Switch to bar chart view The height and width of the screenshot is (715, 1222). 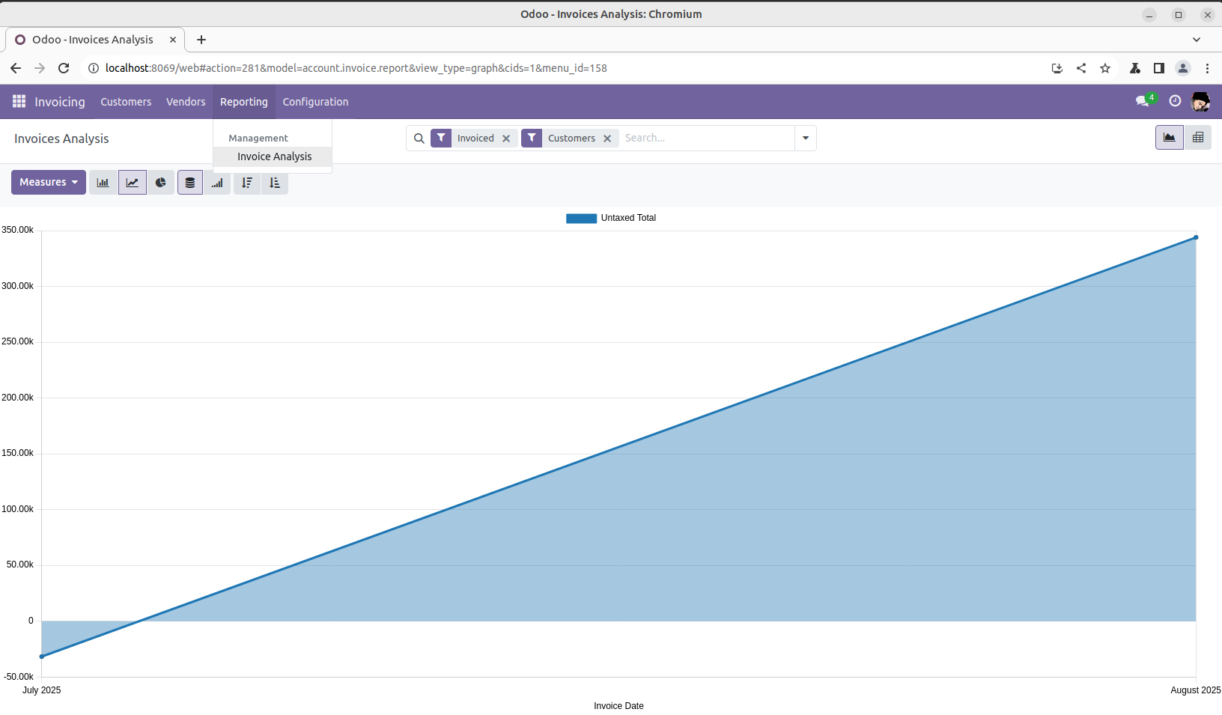[103, 183]
